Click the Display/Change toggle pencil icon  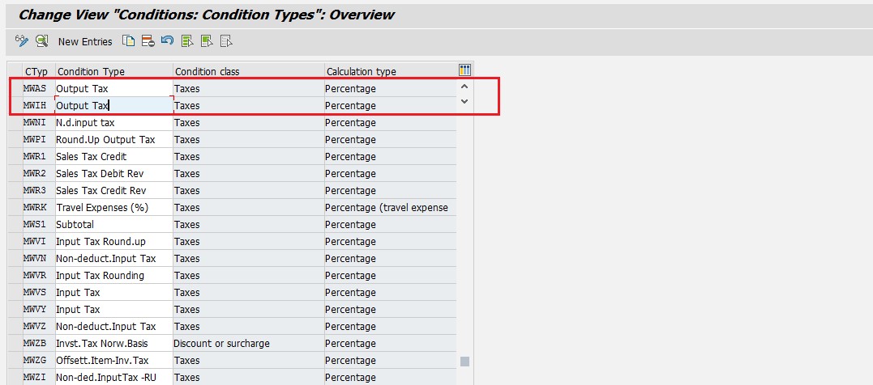(x=22, y=40)
